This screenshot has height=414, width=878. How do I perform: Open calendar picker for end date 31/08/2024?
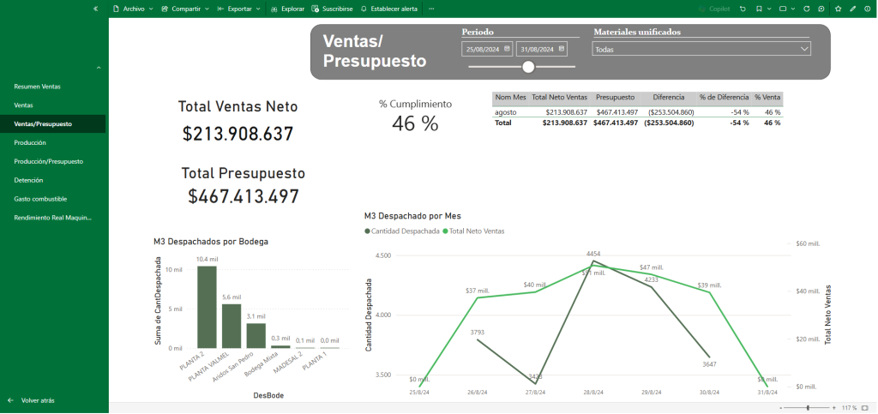click(x=561, y=50)
